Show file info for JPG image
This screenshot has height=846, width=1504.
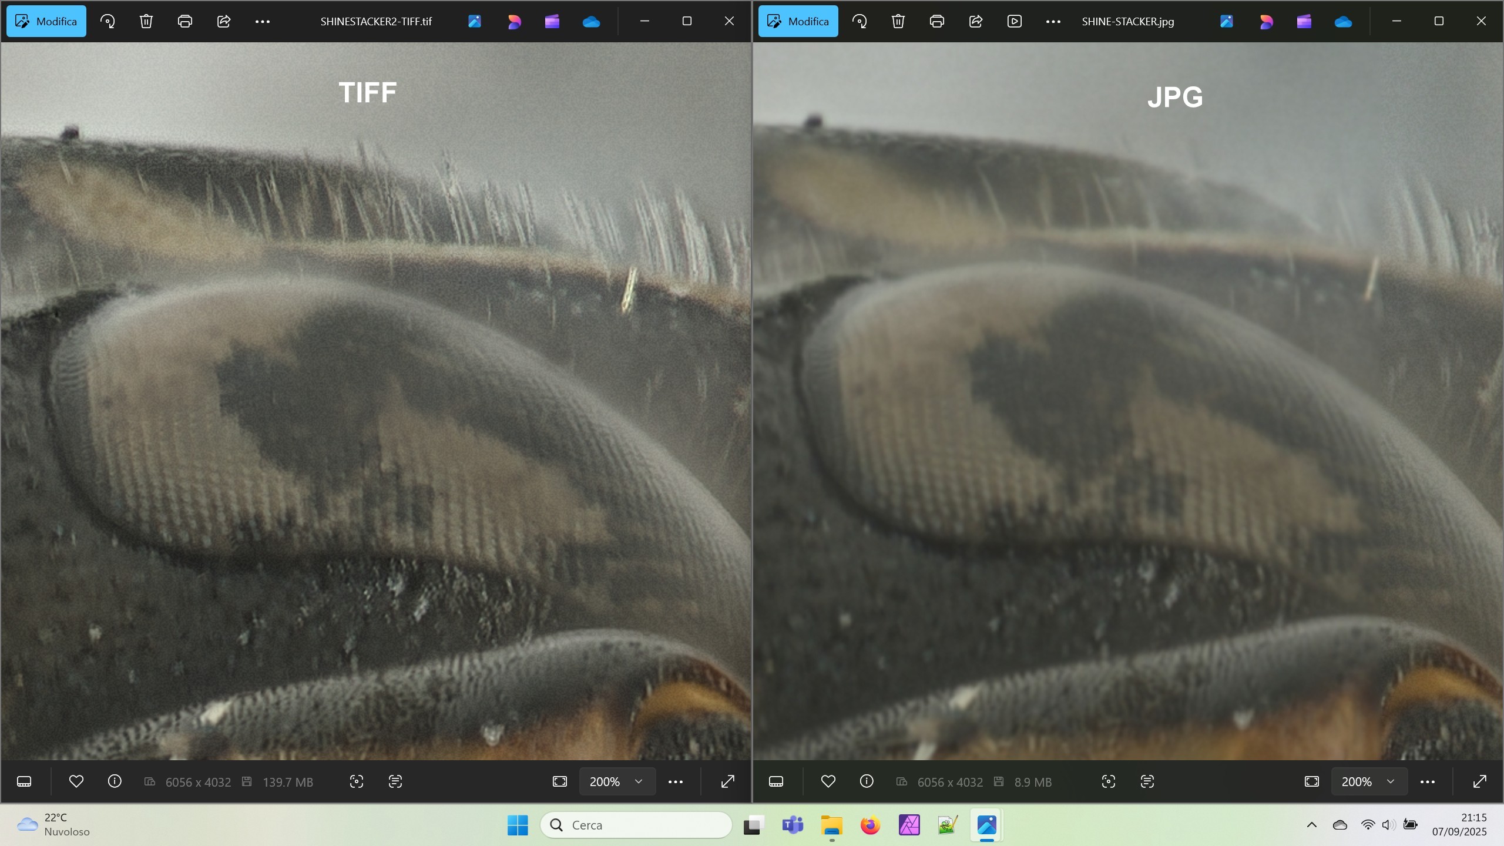click(x=867, y=781)
